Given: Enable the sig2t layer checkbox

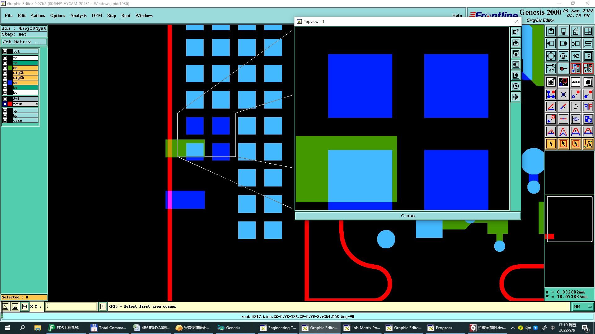Looking at the screenshot, I should pyautogui.click(x=5, y=73).
